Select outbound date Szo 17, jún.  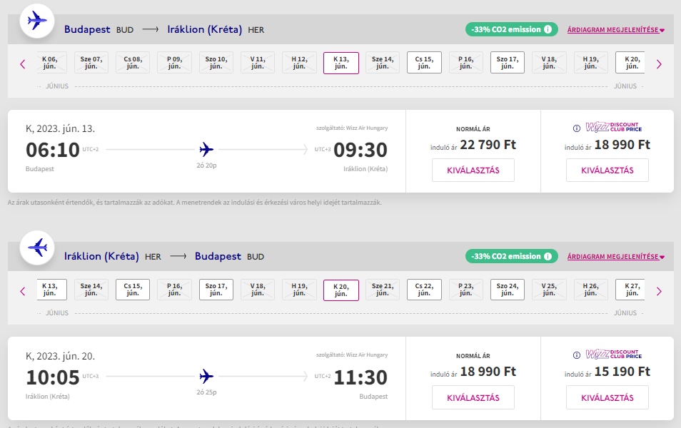(508, 63)
